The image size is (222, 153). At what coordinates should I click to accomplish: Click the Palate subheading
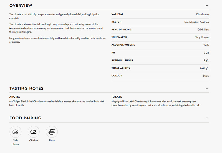click(x=117, y=97)
